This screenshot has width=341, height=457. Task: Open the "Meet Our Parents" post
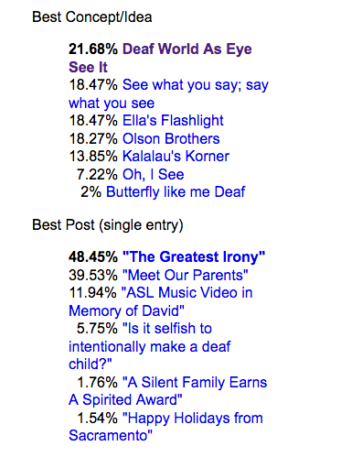(185, 275)
